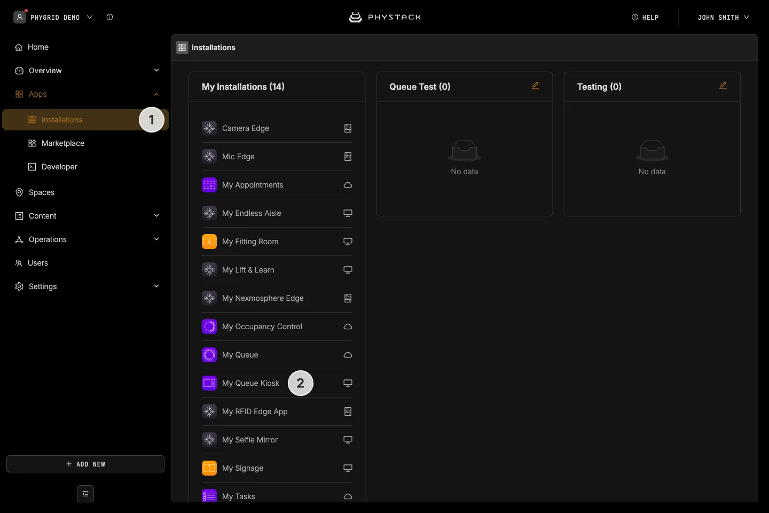Click the My Queue Kiosk purple icon

pos(209,383)
